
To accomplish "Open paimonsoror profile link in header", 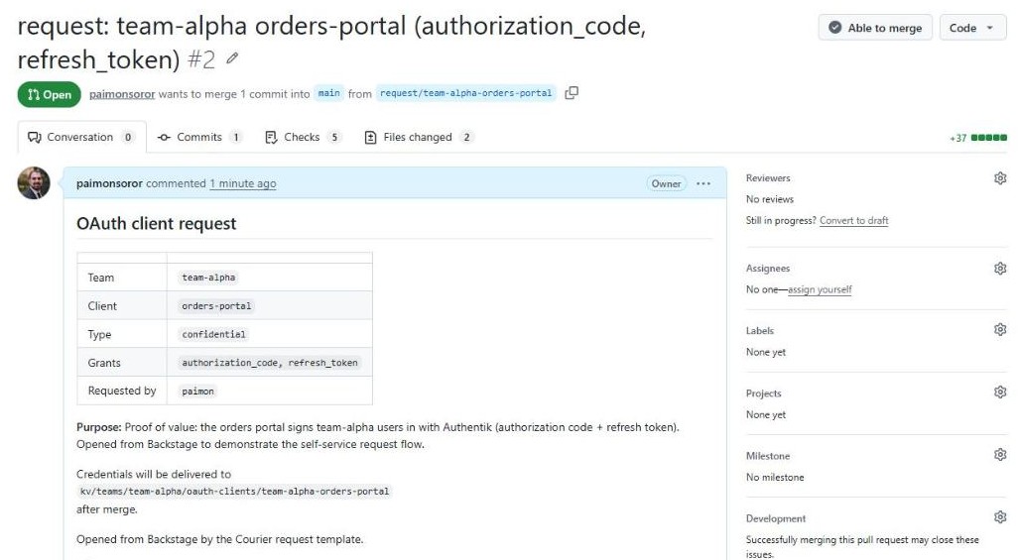I will click(x=122, y=93).
